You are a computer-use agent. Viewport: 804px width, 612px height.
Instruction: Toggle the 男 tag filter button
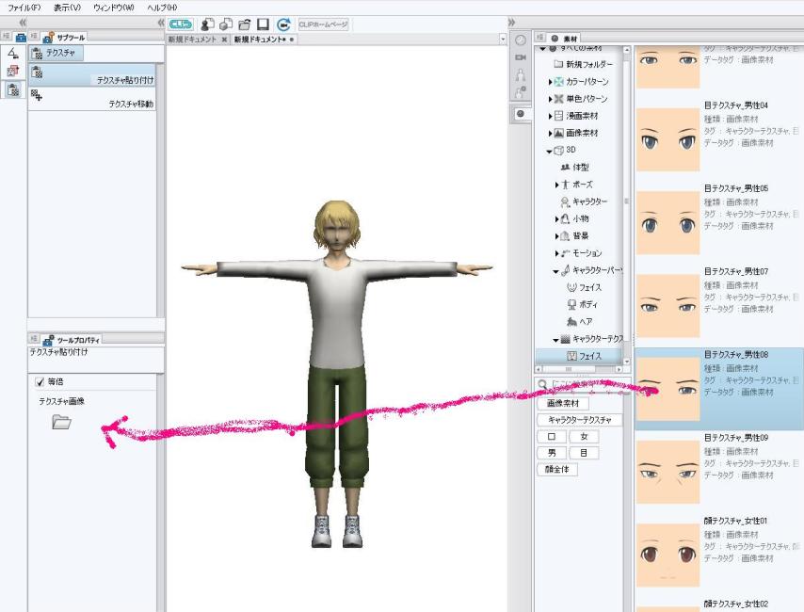pos(552,452)
